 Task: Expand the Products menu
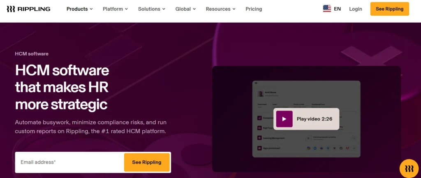pos(79,9)
